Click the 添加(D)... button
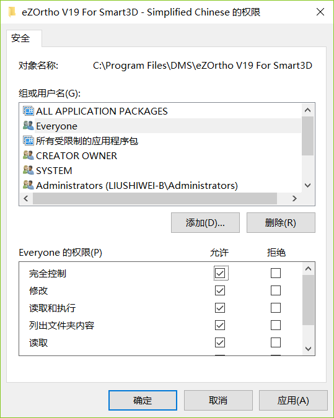The width and height of the screenshot is (334, 418). 205,222
